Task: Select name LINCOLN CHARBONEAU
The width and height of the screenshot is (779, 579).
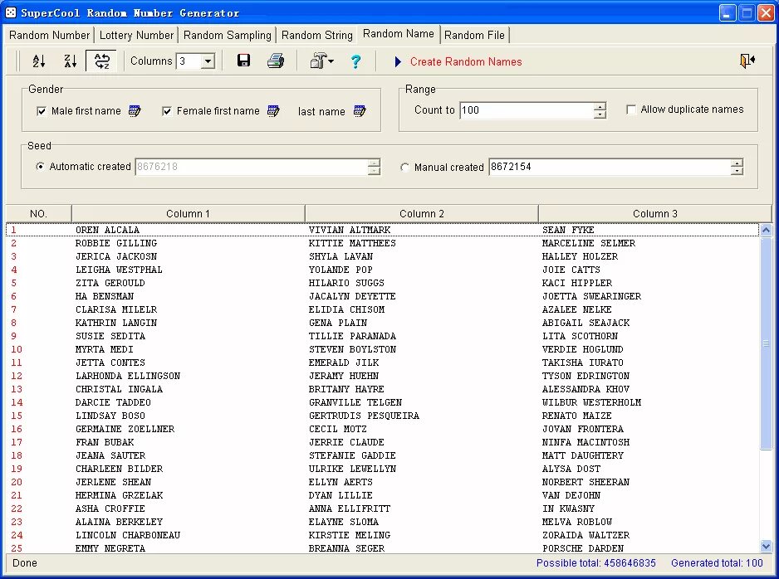Action: click(x=128, y=535)
